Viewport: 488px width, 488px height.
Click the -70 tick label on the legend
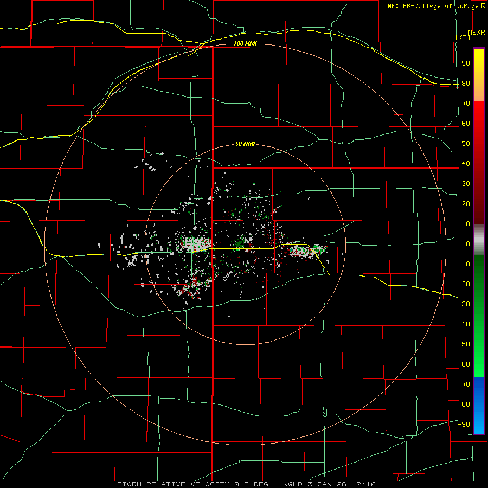pyautogui.click(x=464, y=384)
